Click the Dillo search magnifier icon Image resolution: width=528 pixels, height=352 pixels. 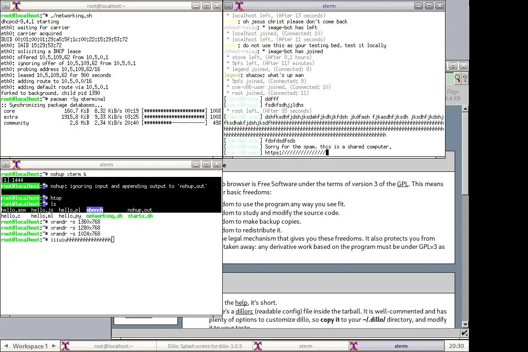tap(457, 78)
